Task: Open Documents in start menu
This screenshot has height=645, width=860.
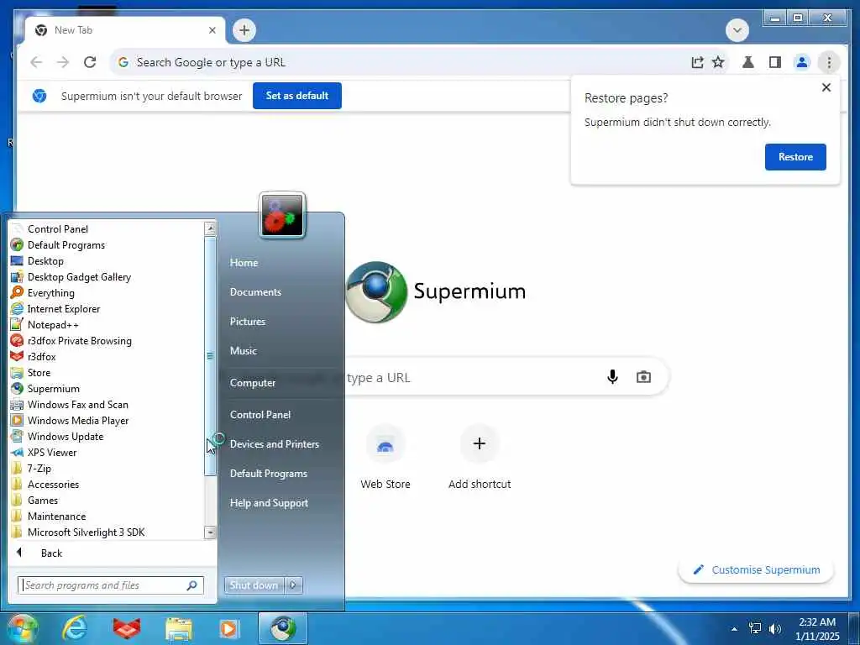Action: (x=255, y=292)
